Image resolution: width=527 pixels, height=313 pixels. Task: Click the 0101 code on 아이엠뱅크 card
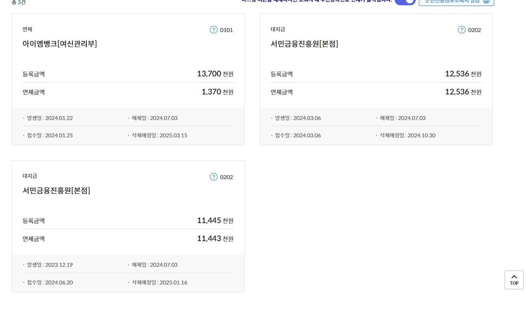[227, 30]
